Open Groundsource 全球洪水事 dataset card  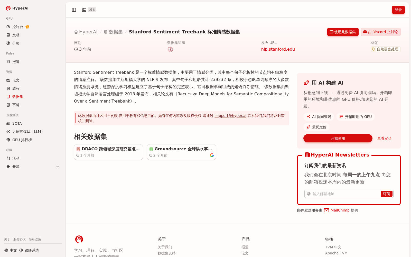coord(181,152)
